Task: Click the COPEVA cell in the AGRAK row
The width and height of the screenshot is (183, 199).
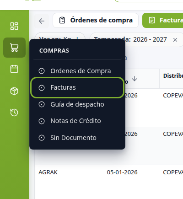Action: [173, 172]
